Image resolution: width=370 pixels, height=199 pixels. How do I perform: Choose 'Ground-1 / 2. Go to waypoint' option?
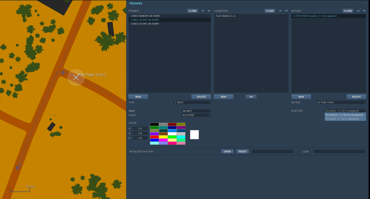[x=345, y=119]
